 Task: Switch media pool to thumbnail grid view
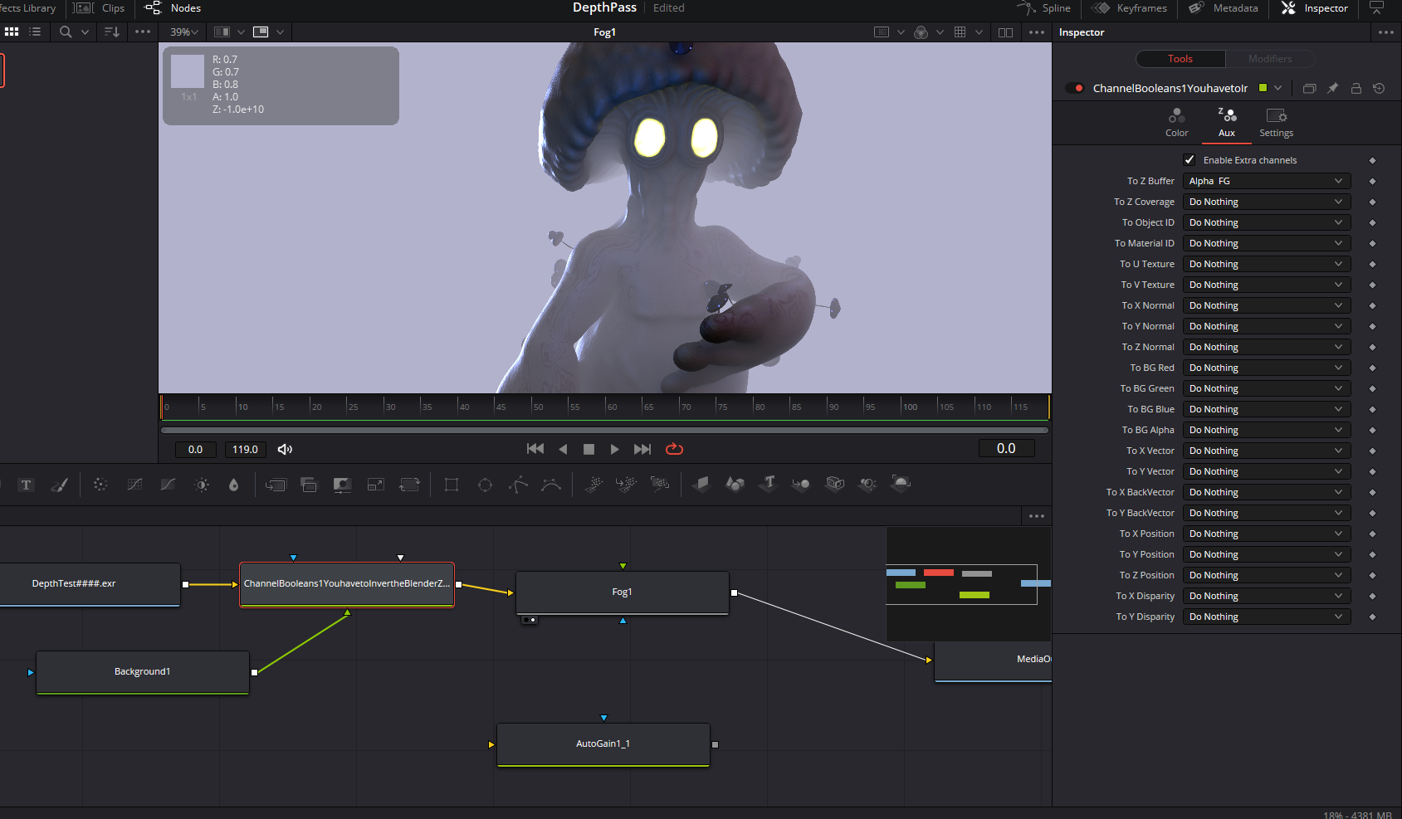coord(12,32)
